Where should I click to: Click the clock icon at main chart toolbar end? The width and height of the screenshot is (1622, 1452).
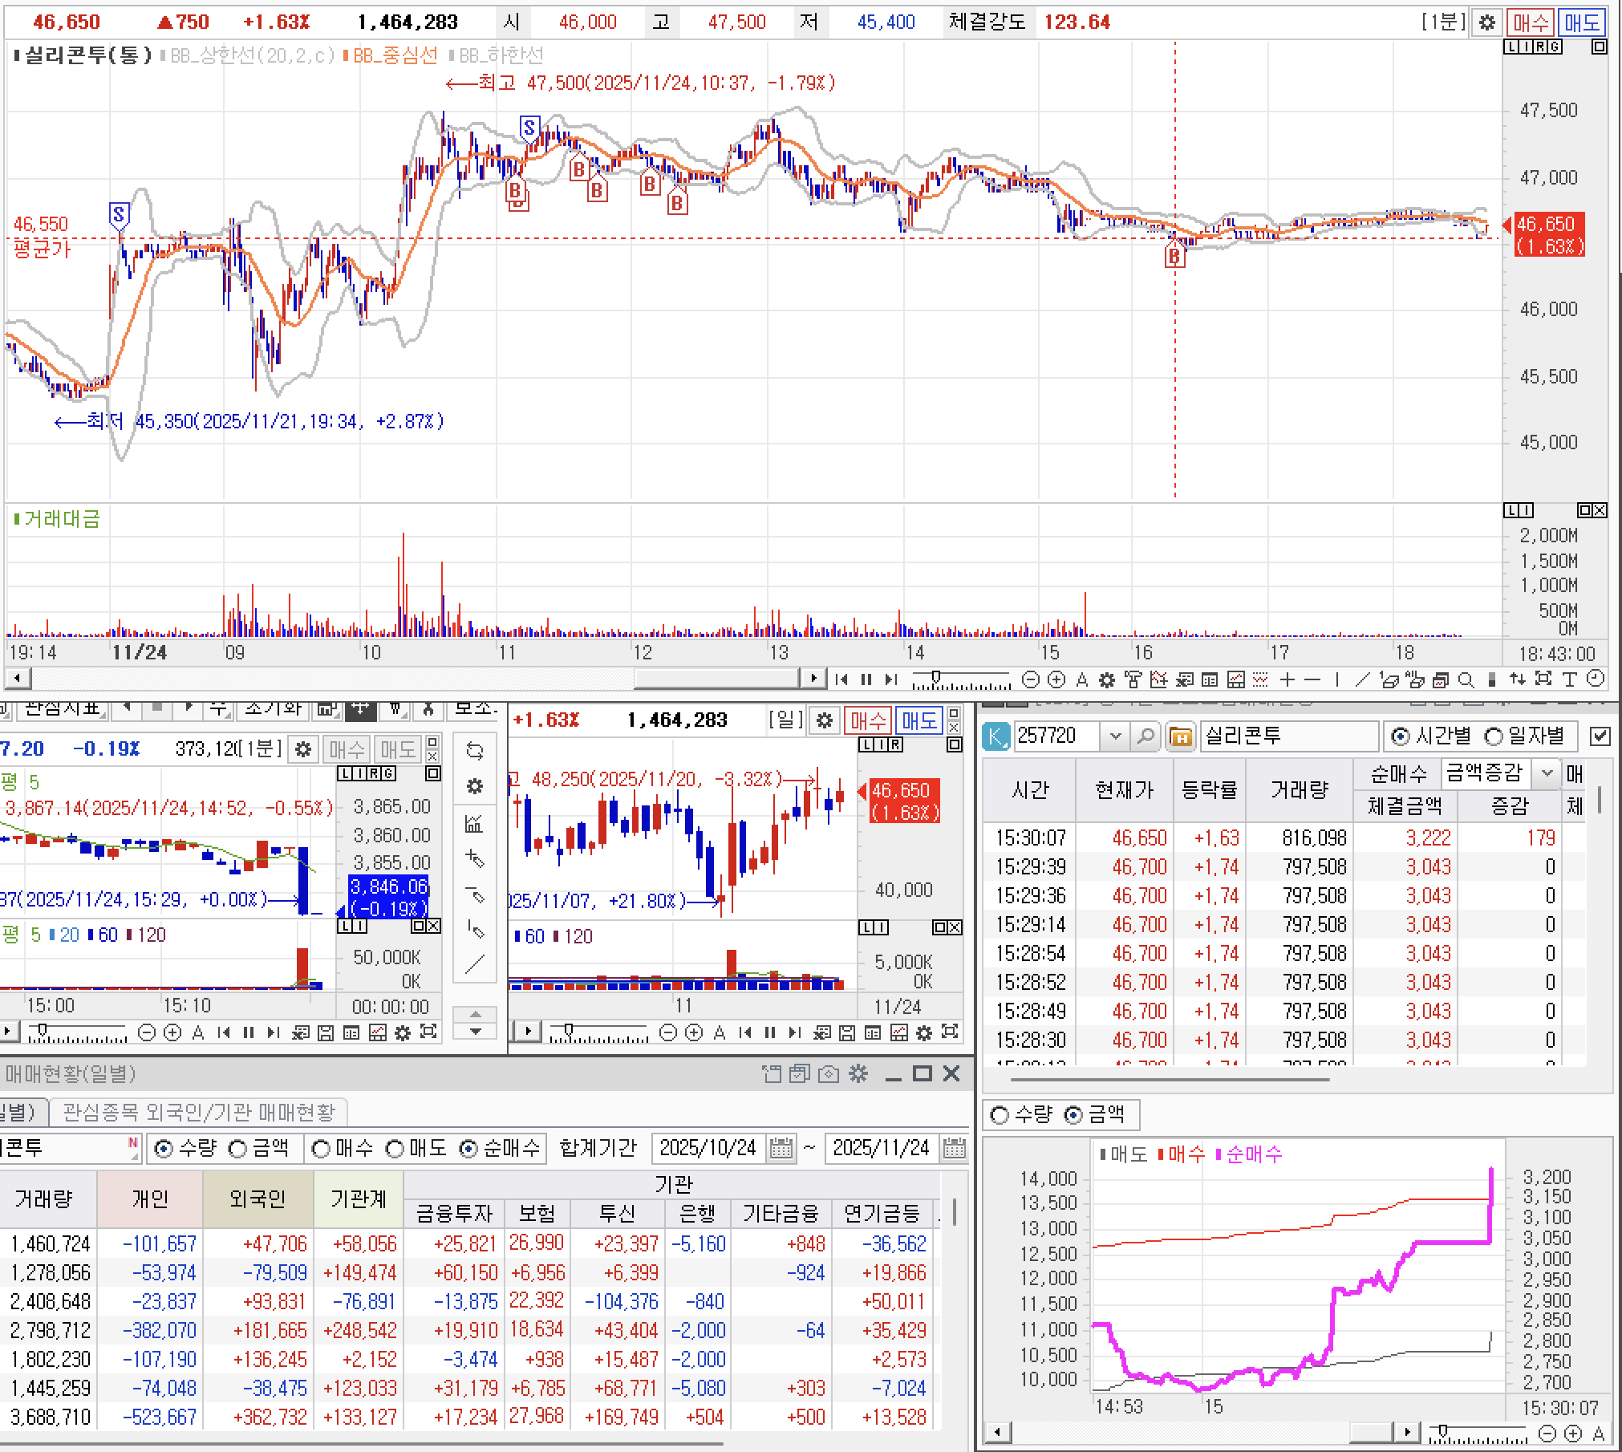coord(1596,679)
